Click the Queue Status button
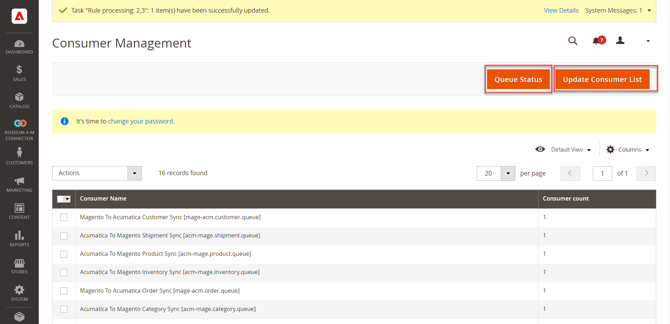 pos(518,79)
